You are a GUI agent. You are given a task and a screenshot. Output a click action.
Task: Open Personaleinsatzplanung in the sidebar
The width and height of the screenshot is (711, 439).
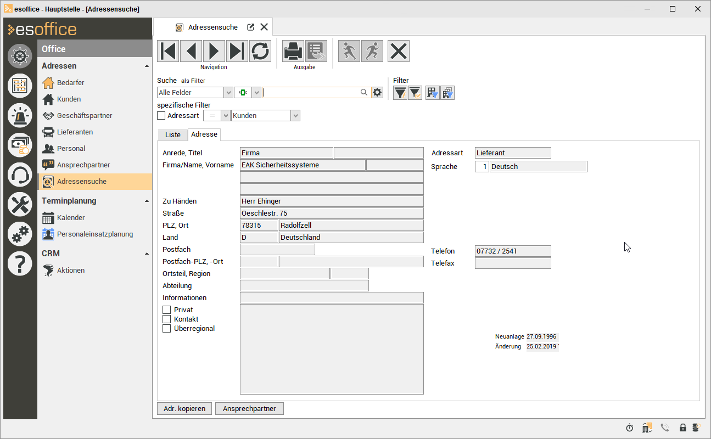tap(94, 234)
